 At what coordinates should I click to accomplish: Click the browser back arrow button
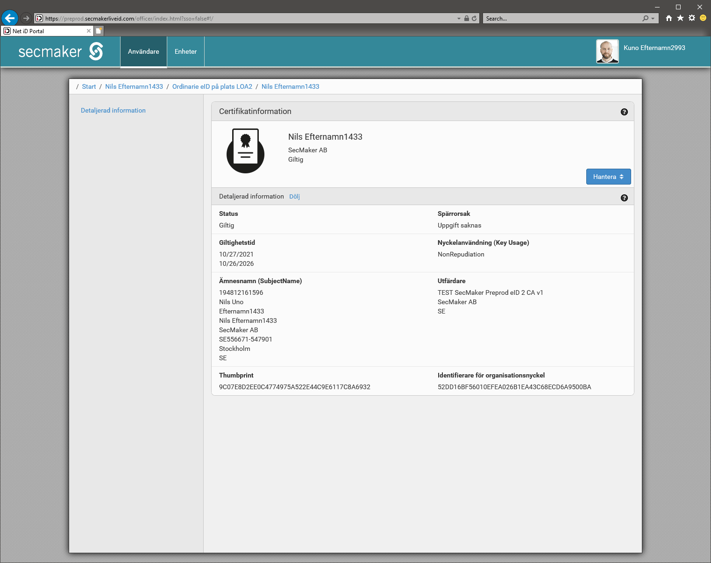10,18
